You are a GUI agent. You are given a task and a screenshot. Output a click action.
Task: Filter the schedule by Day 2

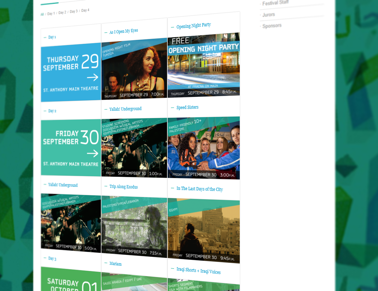tap(62, 13)
